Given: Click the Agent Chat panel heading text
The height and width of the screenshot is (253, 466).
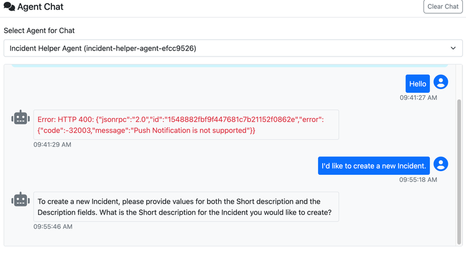Looking at the screenshot, I should click(x=40, y=7).
